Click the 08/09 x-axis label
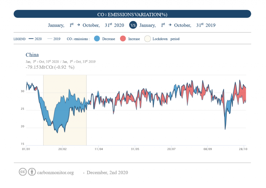The height and width of the screenshot is (188, 266). pyautogui.click(x=207, y=149)
